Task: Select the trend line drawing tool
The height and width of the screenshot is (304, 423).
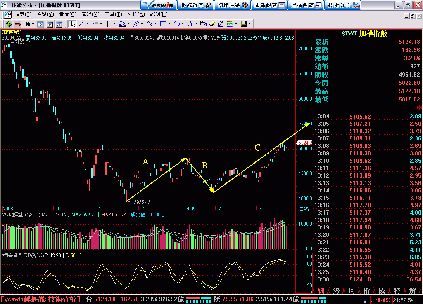Action: (81, 24)
